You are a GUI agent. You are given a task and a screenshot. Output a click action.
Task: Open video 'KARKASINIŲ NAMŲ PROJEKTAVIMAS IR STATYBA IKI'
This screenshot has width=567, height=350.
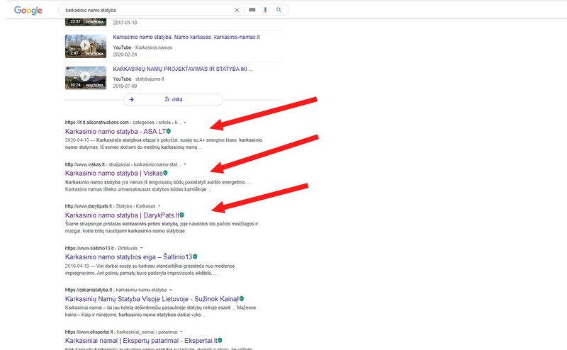point(183,69)
